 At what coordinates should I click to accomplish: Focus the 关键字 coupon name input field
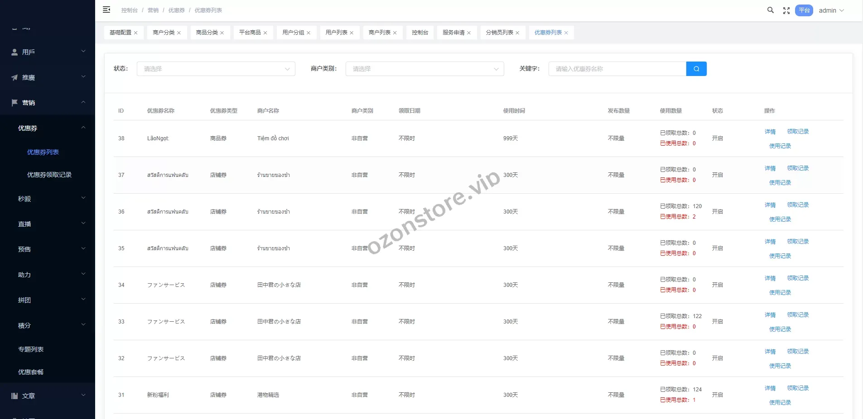(x=617, y=69)
